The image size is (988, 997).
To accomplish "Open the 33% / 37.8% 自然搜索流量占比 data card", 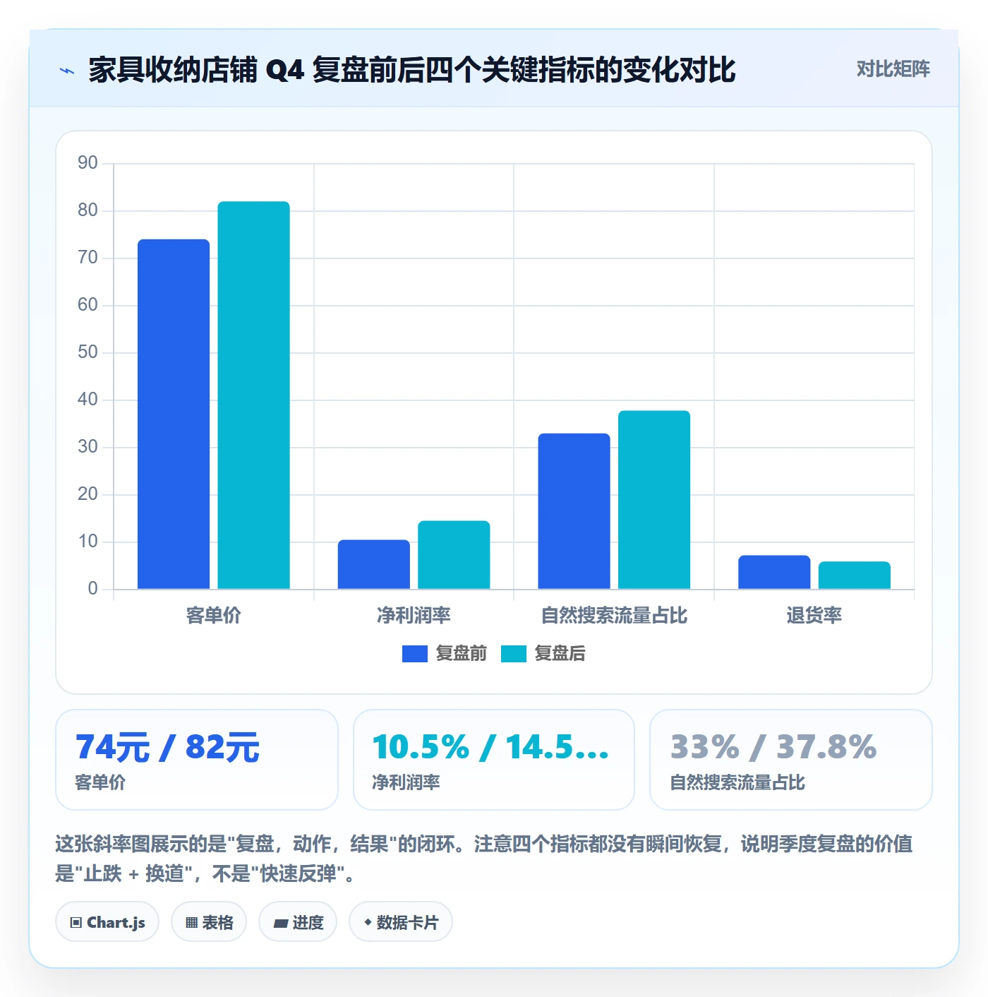I will (791, 760).
